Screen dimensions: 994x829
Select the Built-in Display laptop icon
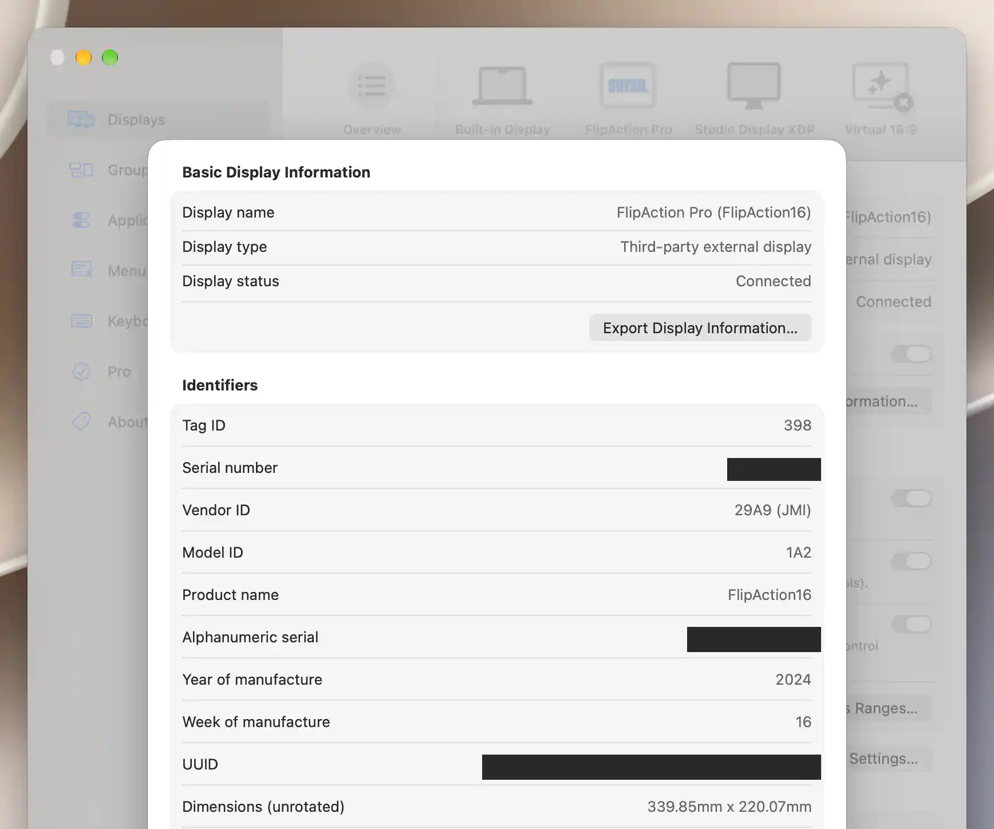[x=502, y=86]
